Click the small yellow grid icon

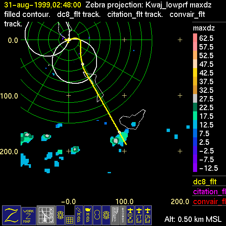pyautogui.click(x=70, y=220)
